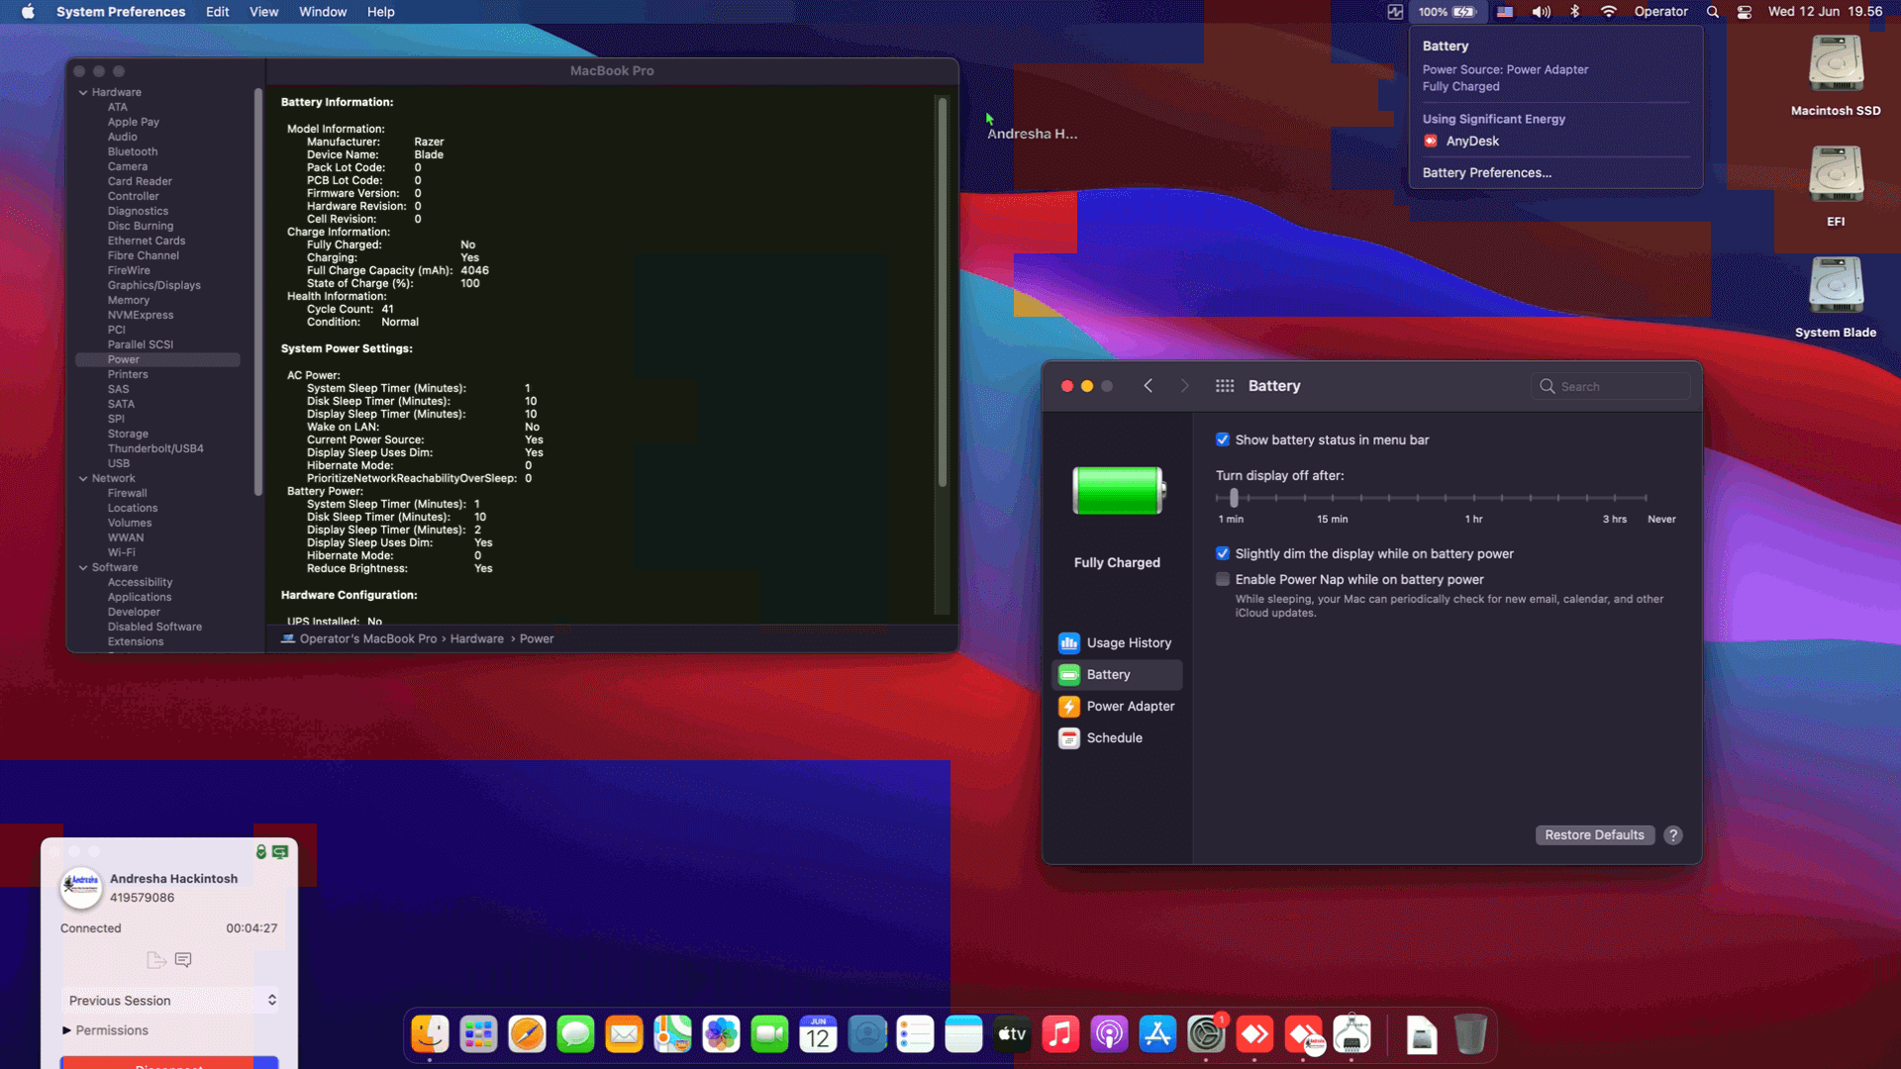Select Bluetooth in the Hardware list
This screenshot has width=1901, height=1069.
pyautogui.click(x=133, y=151)
